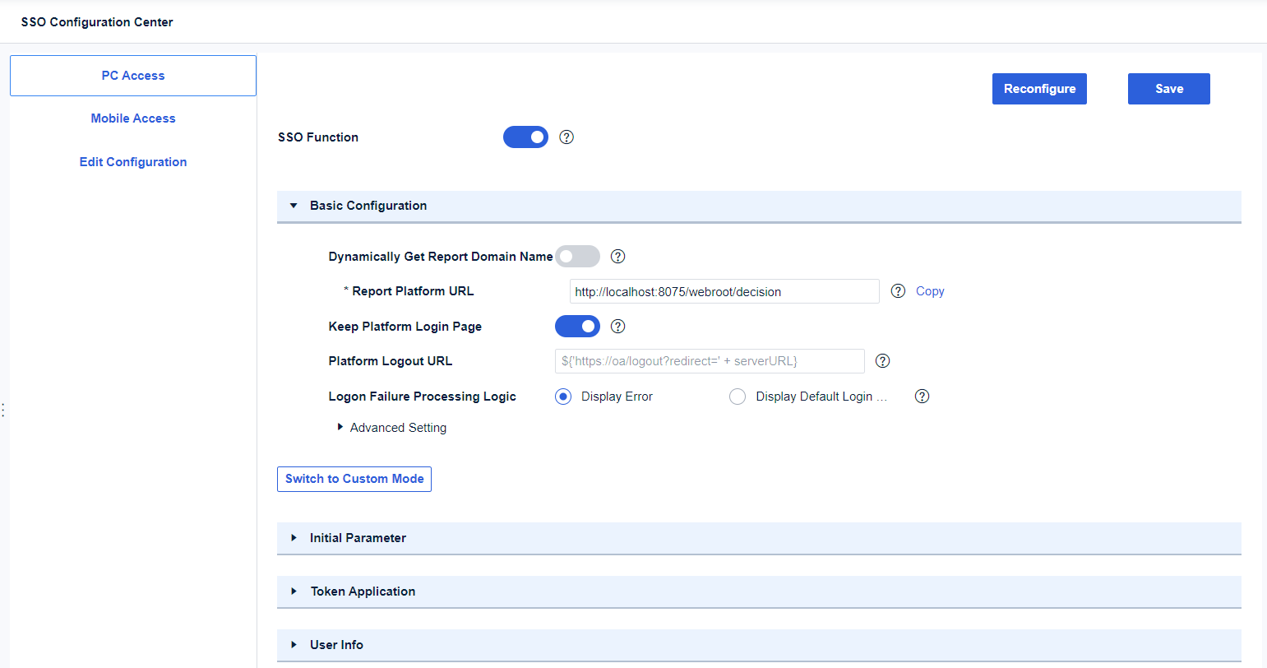
Task: Collapse the Basic Configuration section
Action: [294, 206]
